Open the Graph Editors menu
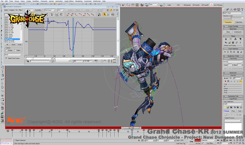The height and width of the screenshot is (145, 245). (69, 1)
